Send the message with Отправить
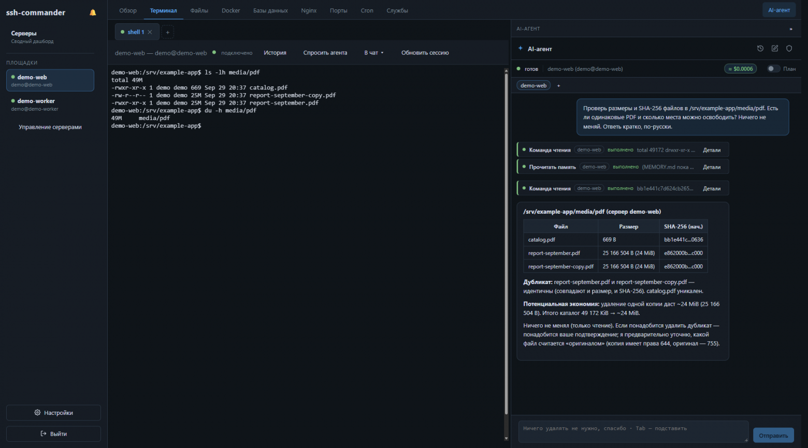This screenshot has height=448, width=808. (x=773, y=435)
